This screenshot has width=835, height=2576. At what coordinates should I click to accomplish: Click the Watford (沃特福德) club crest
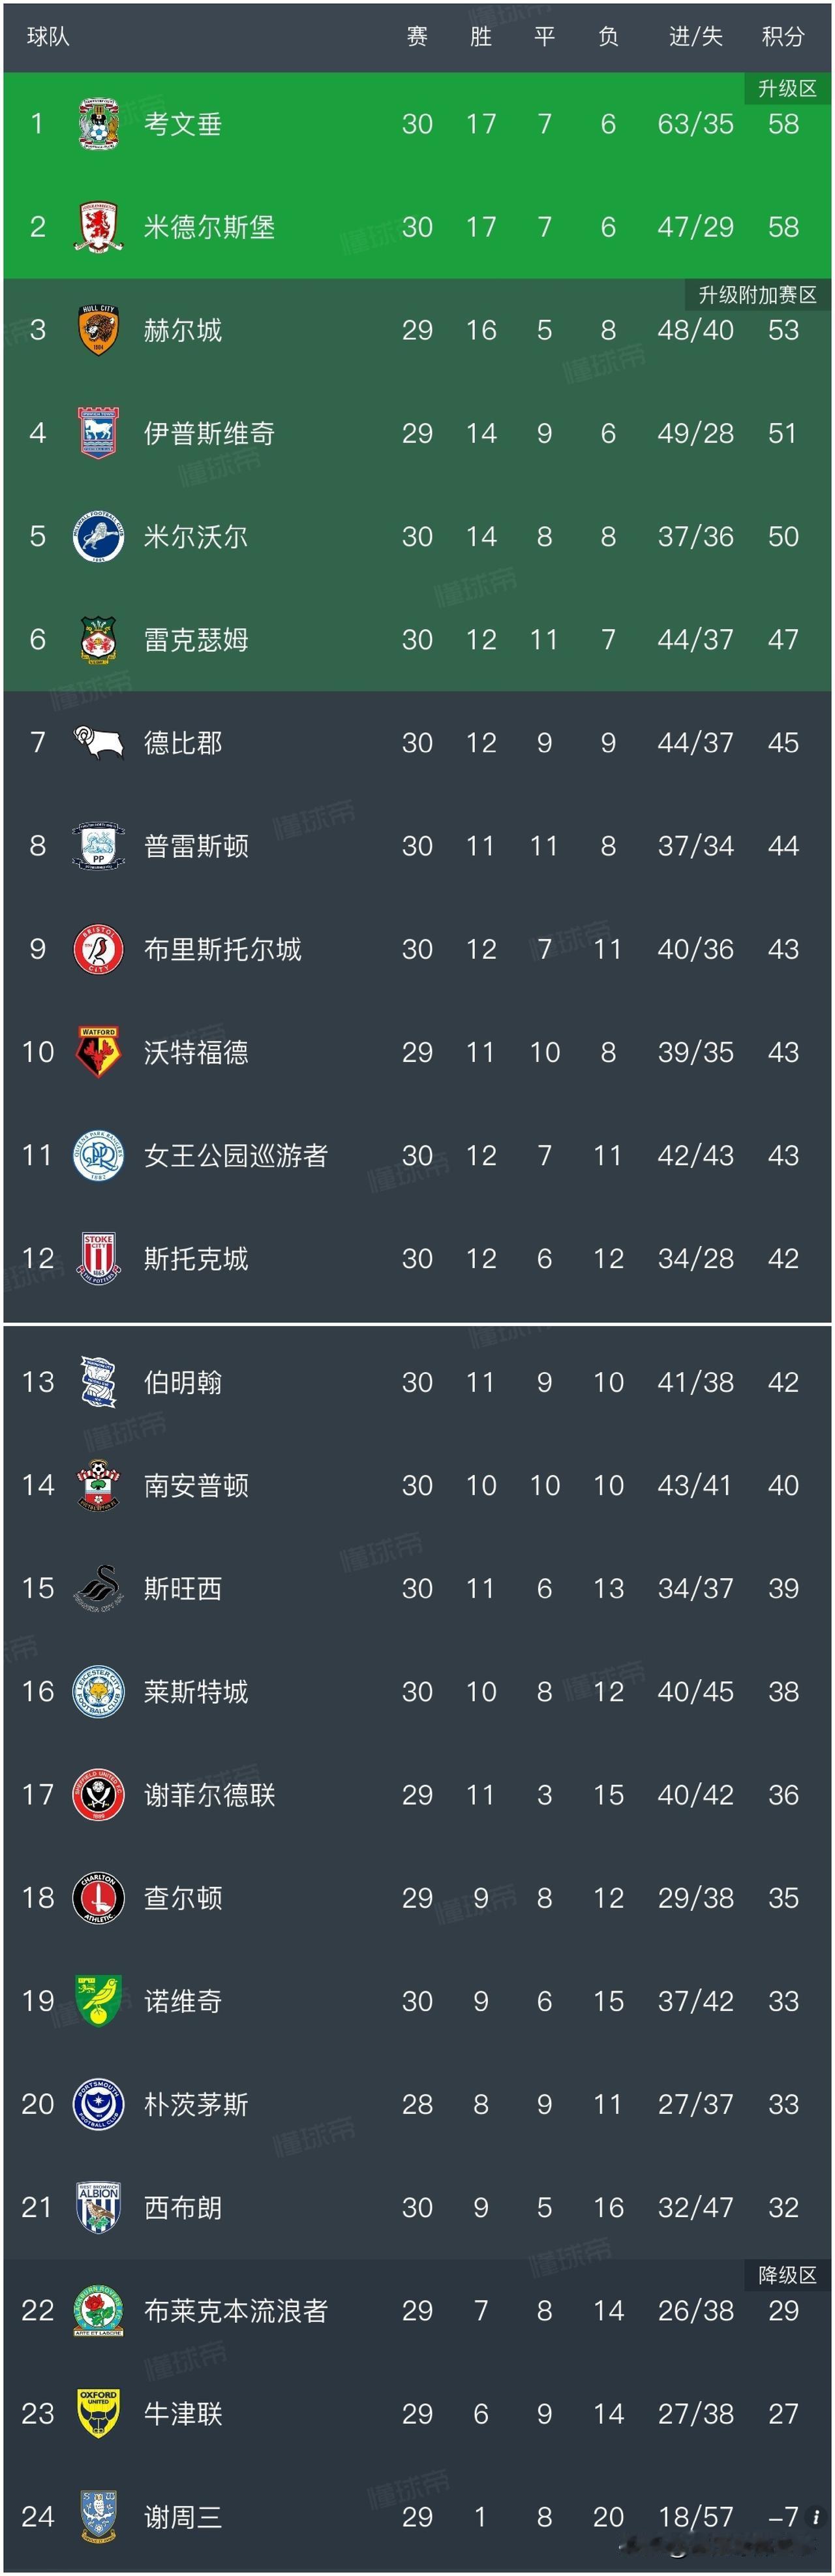(99, 1052)
